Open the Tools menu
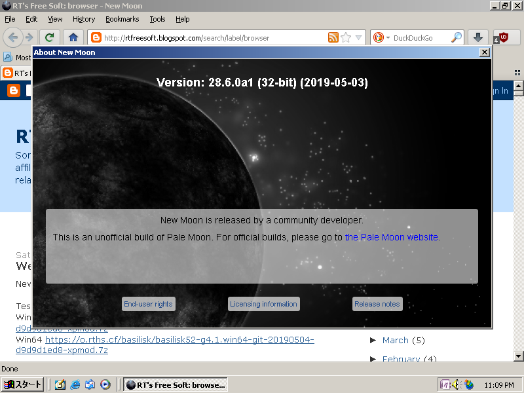 click(157, 19)
